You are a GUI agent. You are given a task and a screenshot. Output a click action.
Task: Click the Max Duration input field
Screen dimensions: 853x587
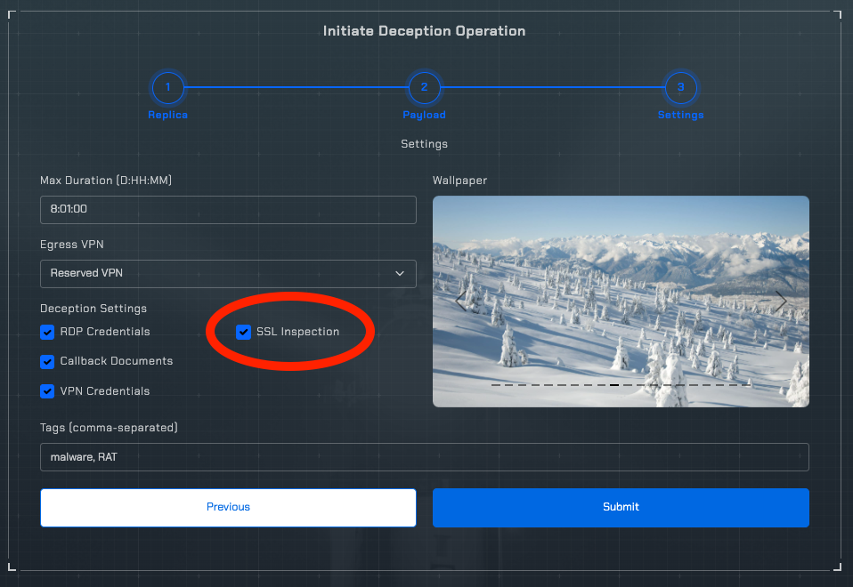click(228, 210)
